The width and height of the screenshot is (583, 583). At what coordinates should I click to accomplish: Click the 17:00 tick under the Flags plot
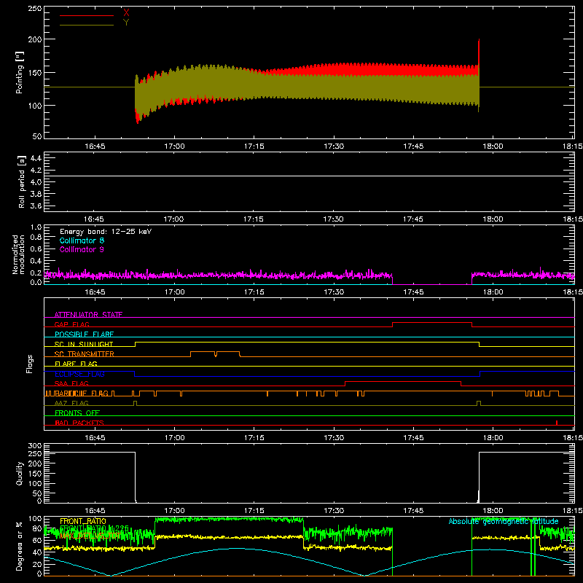pyautogui.click(x=174, y=438)
